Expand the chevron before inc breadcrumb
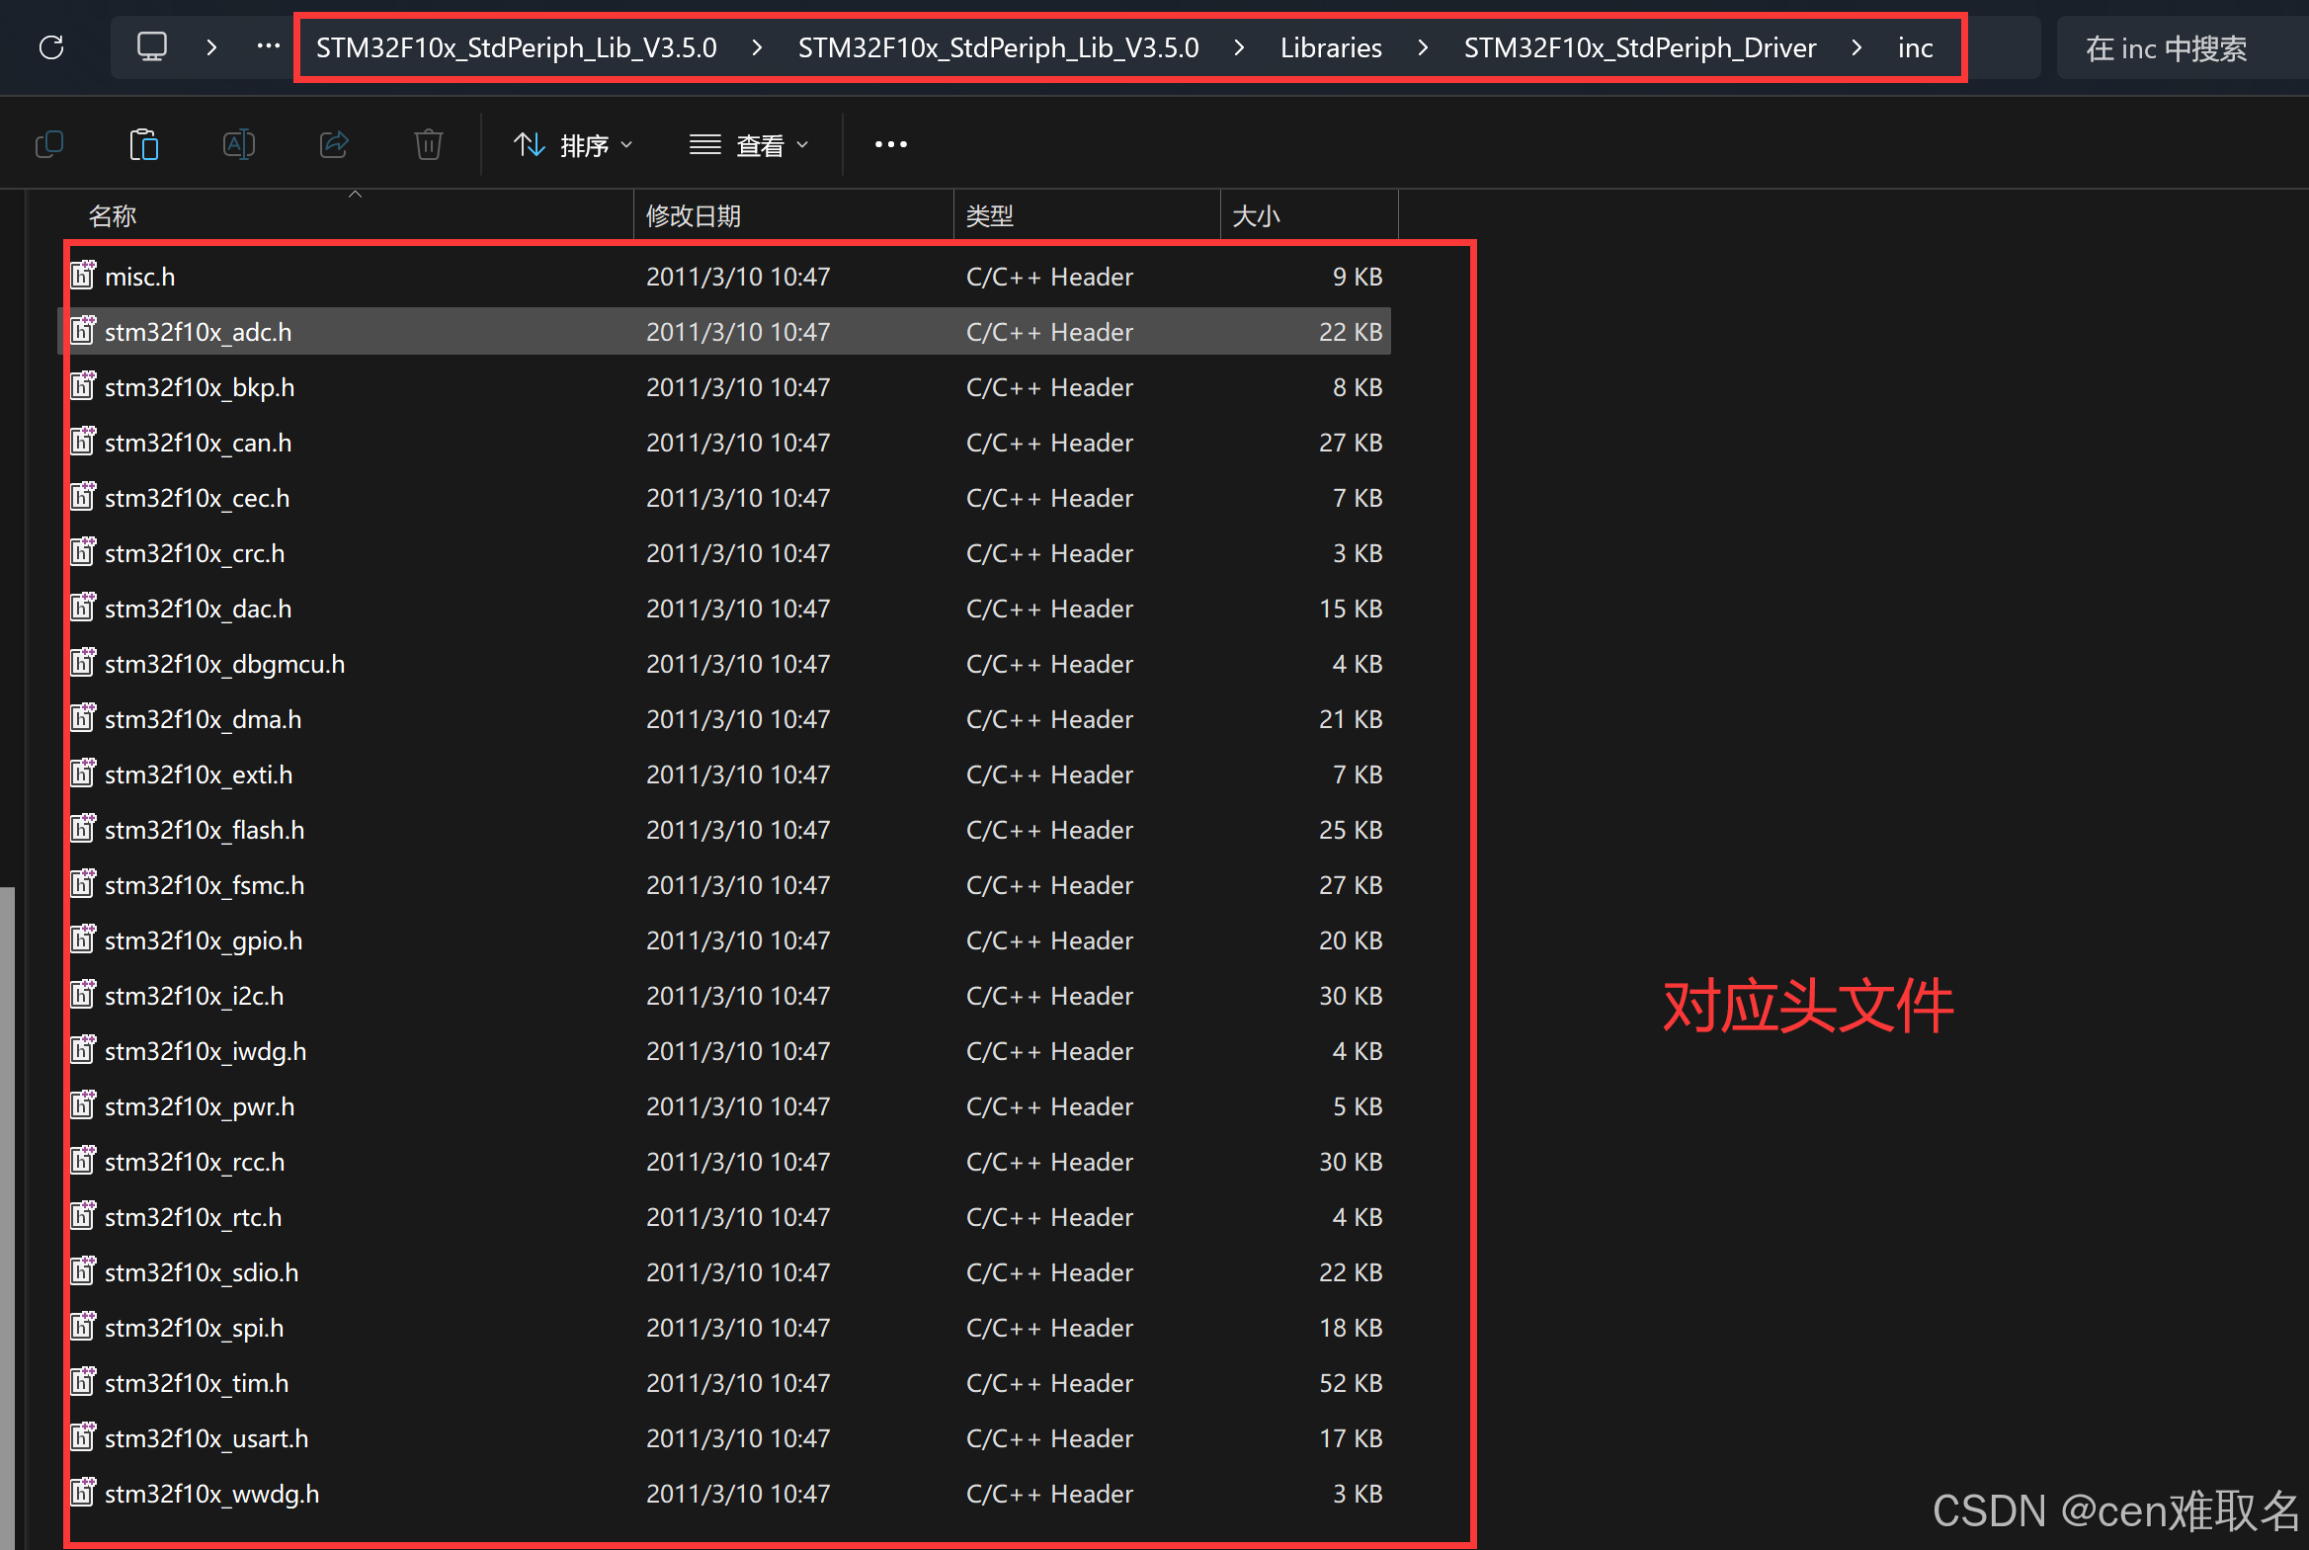2309x1550 pixels. (1856, 47)
